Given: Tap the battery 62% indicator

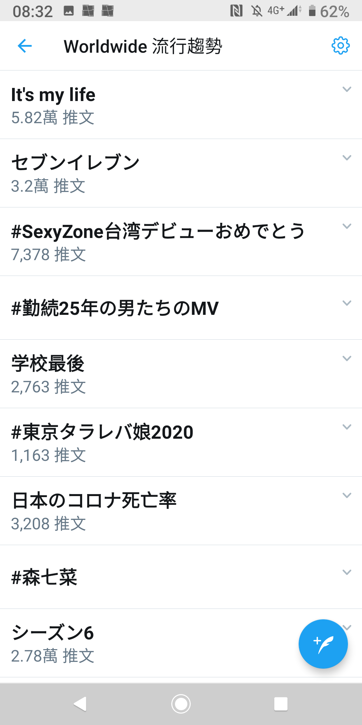Looking at the screenshot, I should [x=329, y=11].
